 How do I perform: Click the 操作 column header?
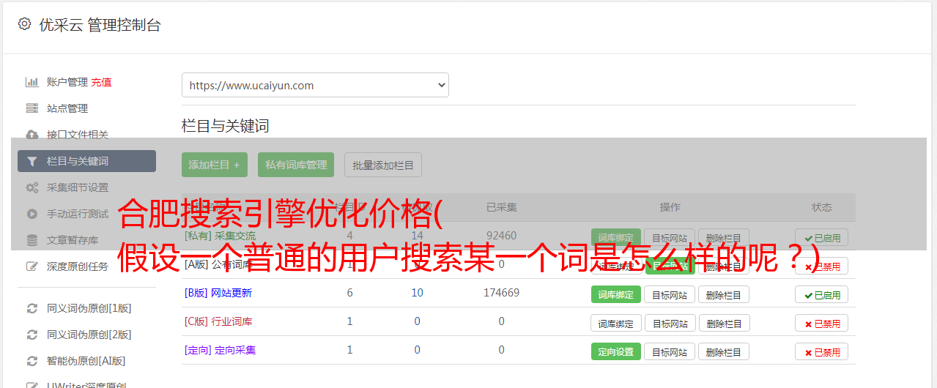click(x=670, y=207)
